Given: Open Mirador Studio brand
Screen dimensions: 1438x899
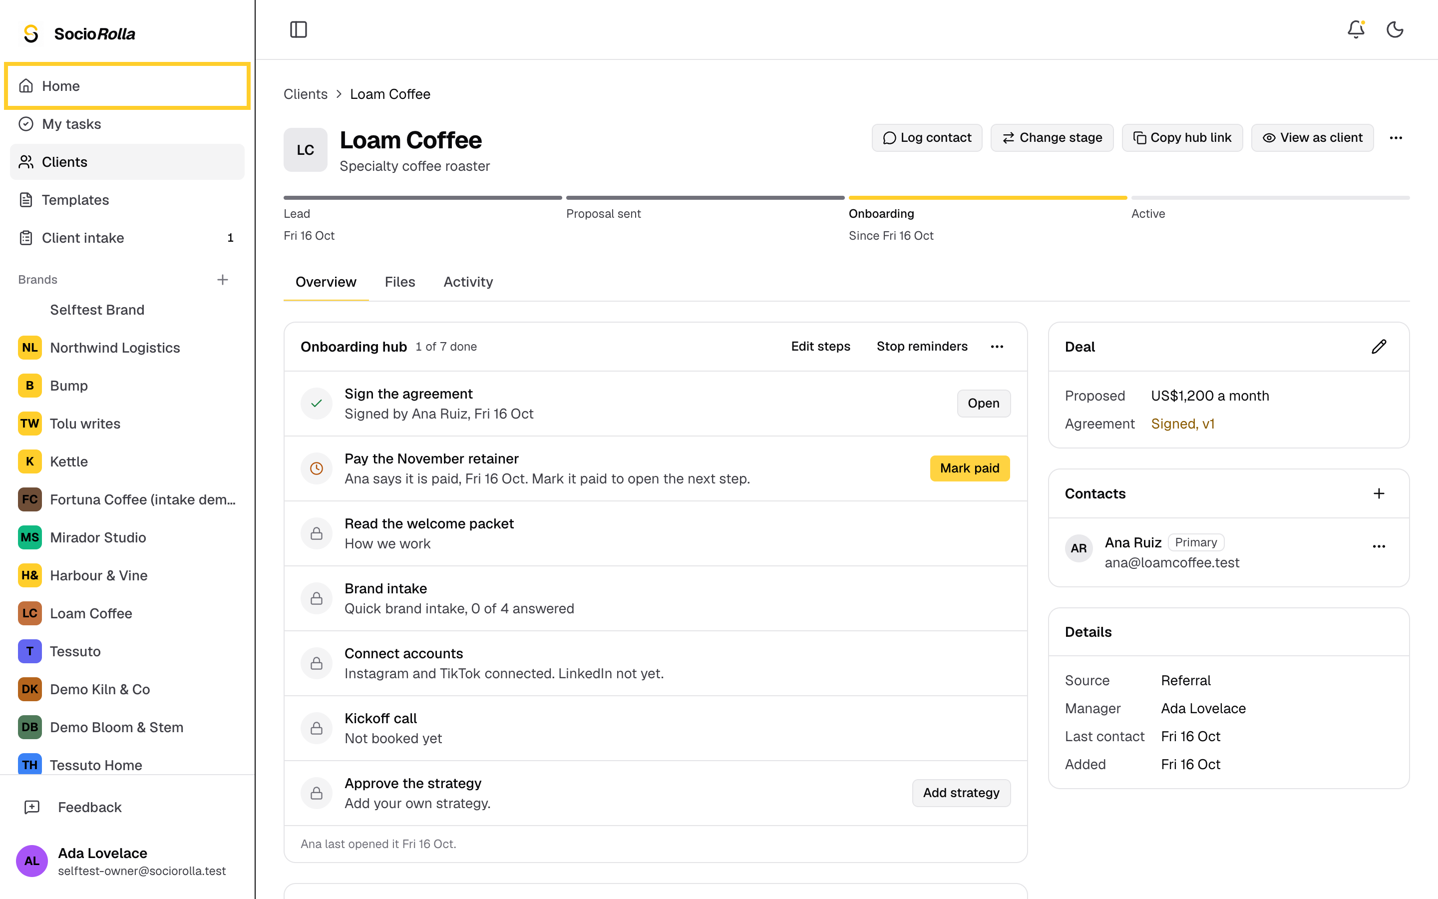Looking at the screenshot, I should click(127, 537).
